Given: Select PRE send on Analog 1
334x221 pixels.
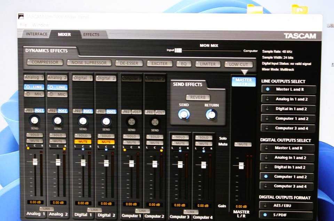Looking at the screenshot, I should pos(29,110).
